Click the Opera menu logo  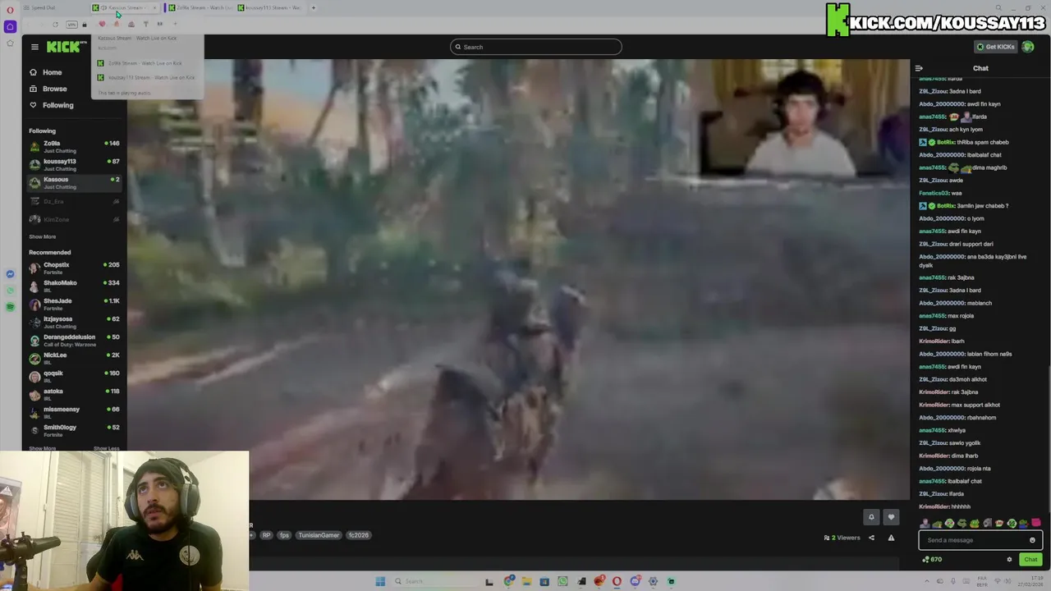point(10,8)
